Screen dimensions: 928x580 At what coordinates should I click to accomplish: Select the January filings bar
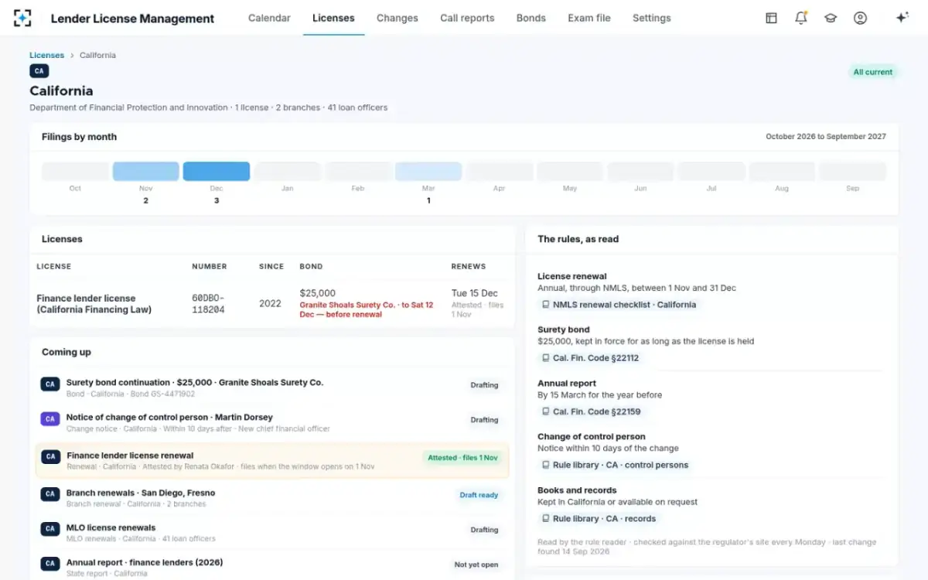[x=287, y=171]
